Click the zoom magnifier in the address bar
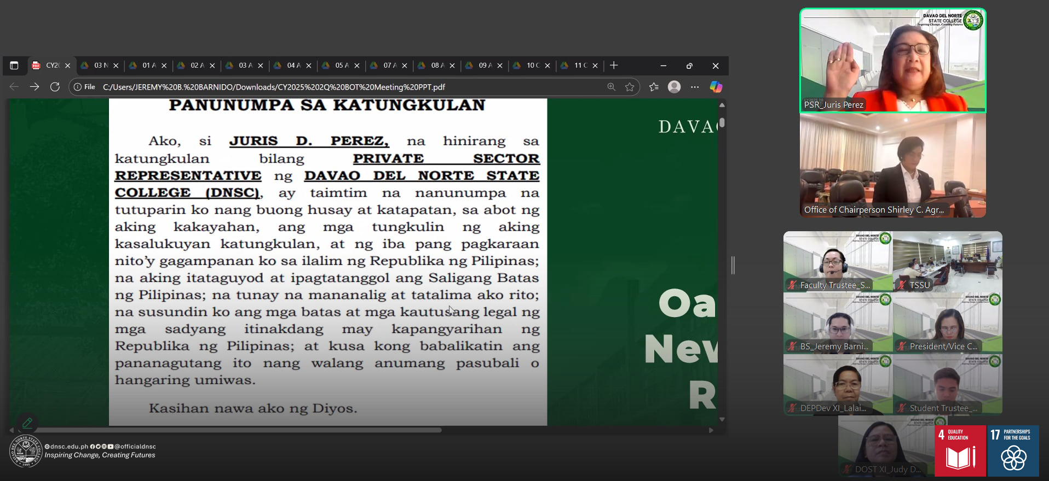 click(x=611, y=87)
